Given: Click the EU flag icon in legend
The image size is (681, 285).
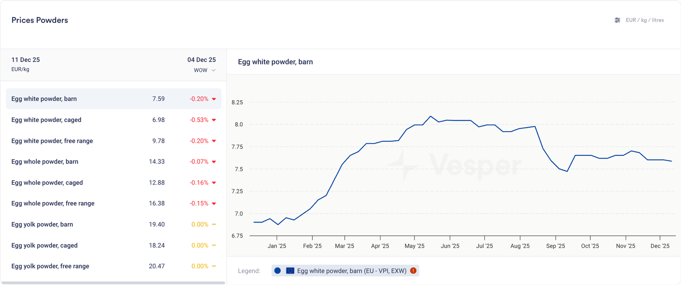Looking at the screenshot, I should click(x=290, y=271).
